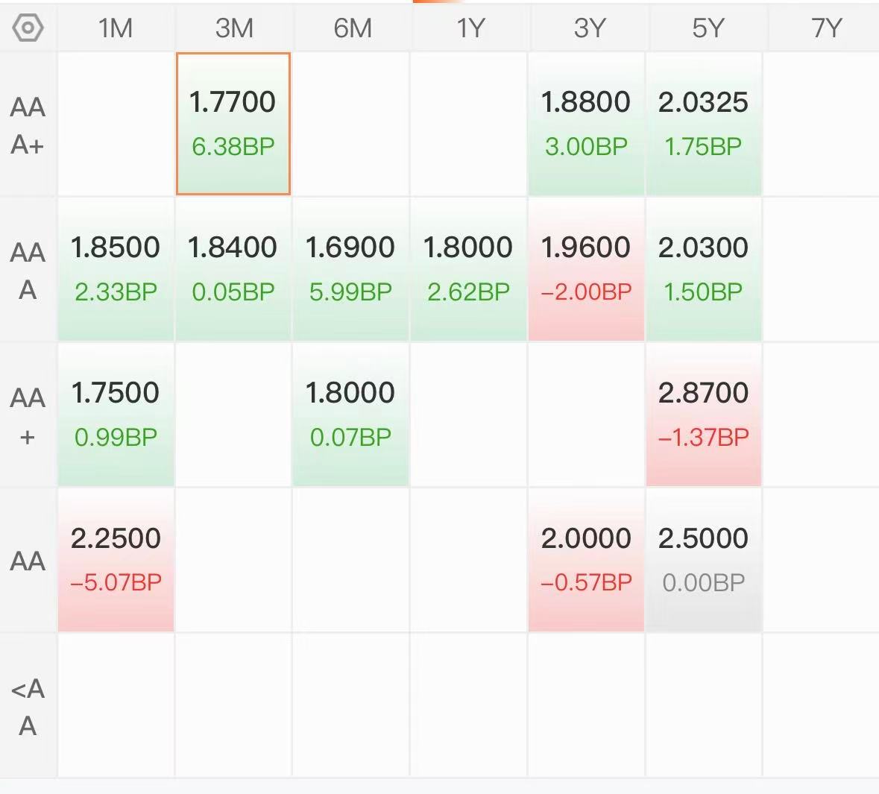This screenshot has height=794, width=879.
Task: Open AAA+ 5Y cell showing 2.0325
Action: click(x=704, y=124)
